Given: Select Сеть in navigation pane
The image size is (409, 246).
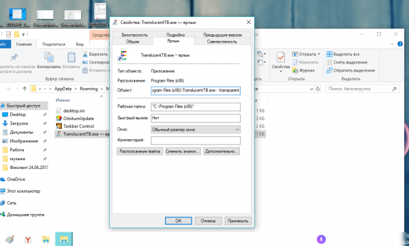Looking at the screenshot, I should 11,202.
